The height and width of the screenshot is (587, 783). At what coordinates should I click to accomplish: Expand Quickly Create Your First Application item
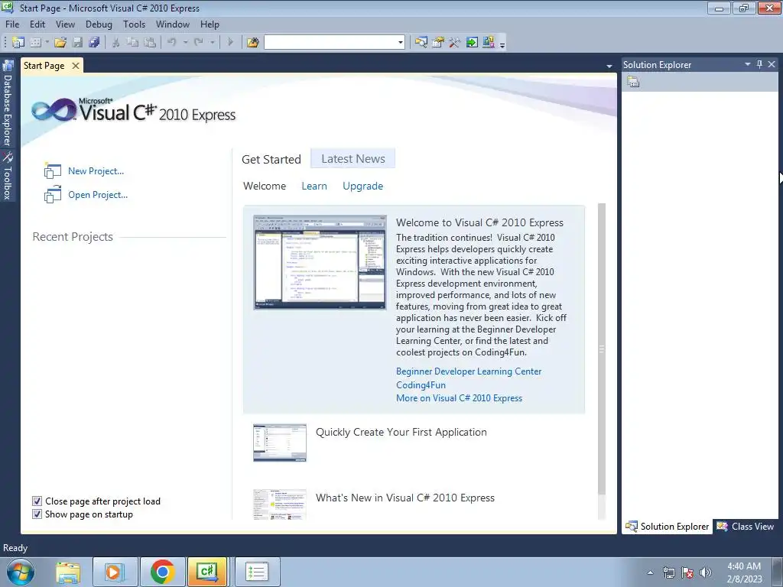[401, 433]
